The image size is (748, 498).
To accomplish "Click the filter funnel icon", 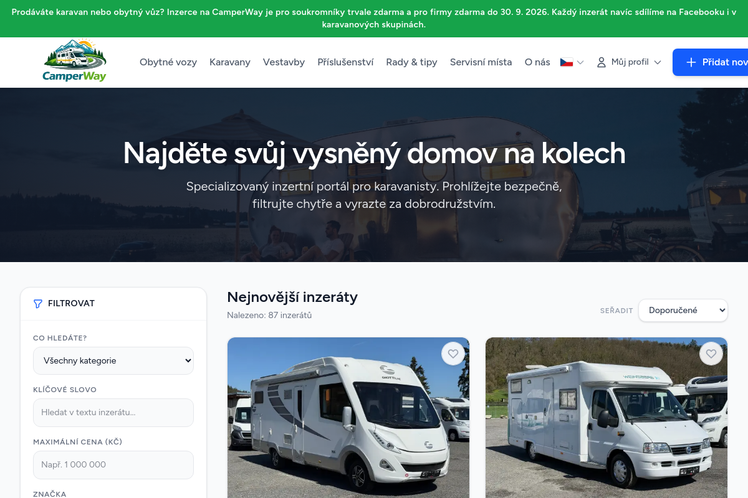I will pos(38,304).
